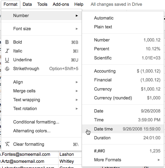Select the Date time number format
The height and width of the screenshot is (168, 165).
pyautogui.click(x=123, y=129)
